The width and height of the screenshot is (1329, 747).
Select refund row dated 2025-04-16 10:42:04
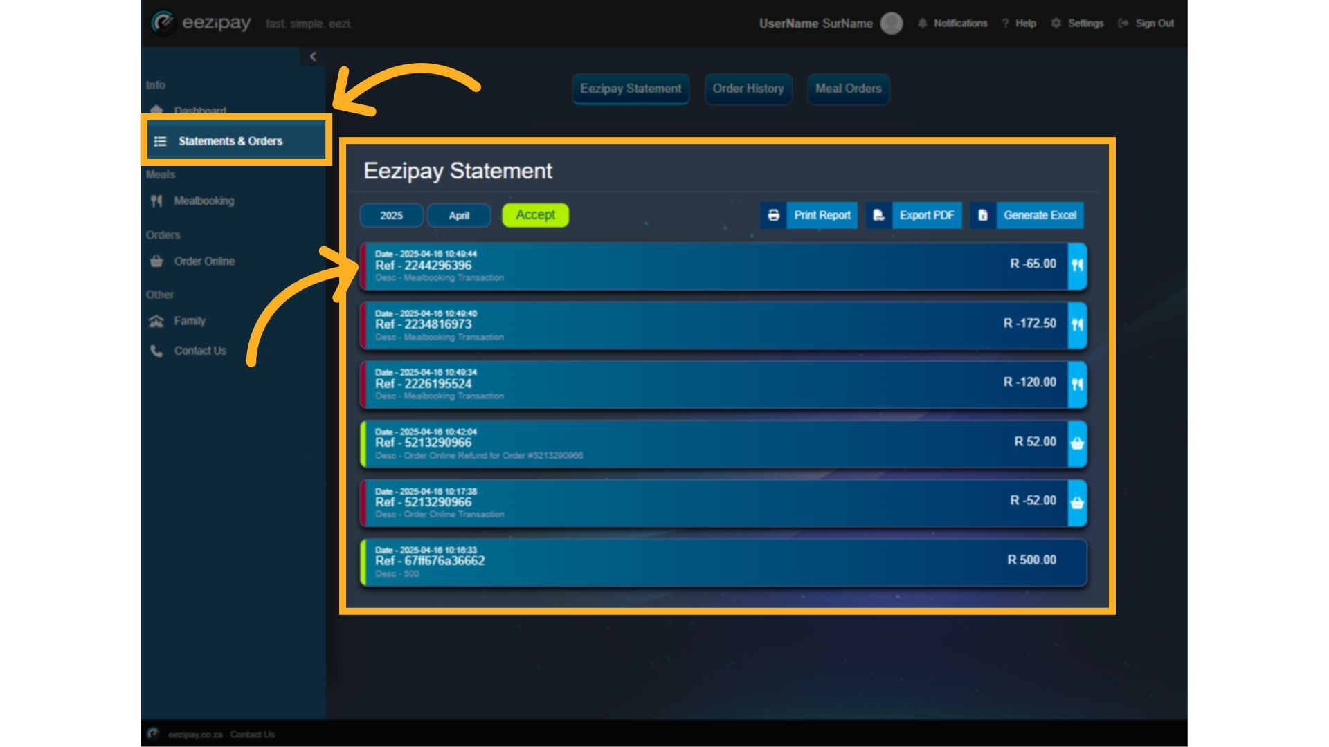point(723,444)
